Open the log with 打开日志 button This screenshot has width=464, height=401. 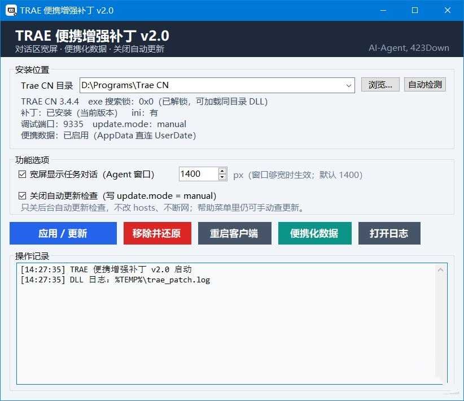[389, 233]
